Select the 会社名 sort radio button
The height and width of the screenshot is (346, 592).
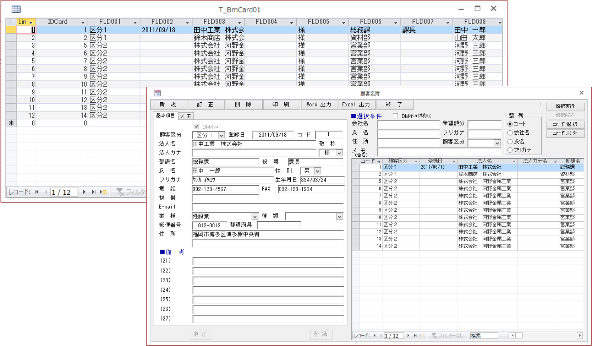(x=510, y=133)
